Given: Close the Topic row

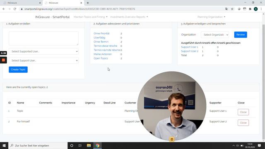Looking at the screenshot, I should pyautogui.click(x=243, y=112).
